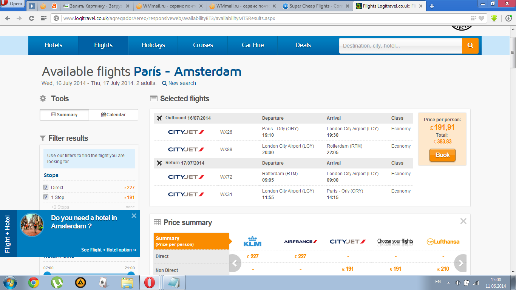This screenshot has width=516, height=290.
Task: Click the New search link
Action: 179,83
